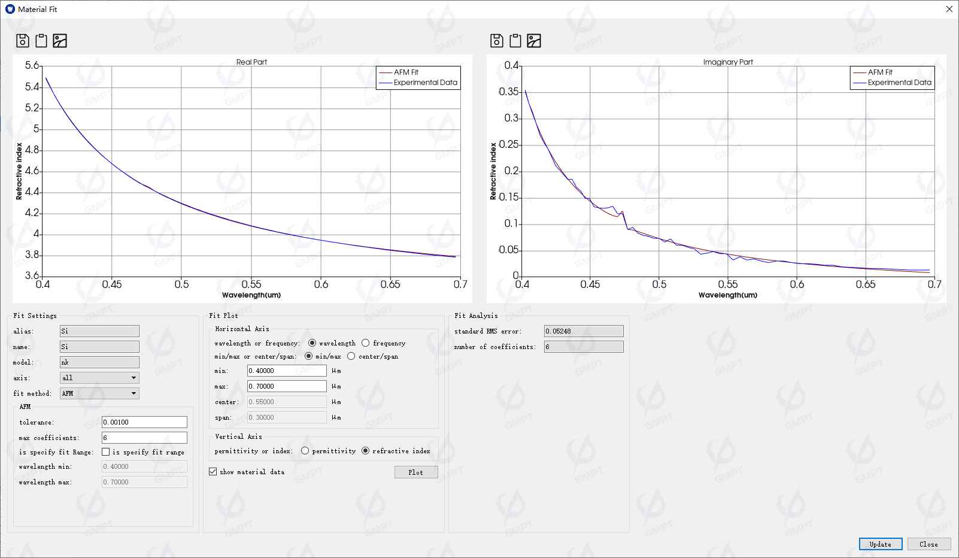
Task: Click the save icon above the Imaginary Part plot
Action: pyautogui.click(x=496, y=41)
